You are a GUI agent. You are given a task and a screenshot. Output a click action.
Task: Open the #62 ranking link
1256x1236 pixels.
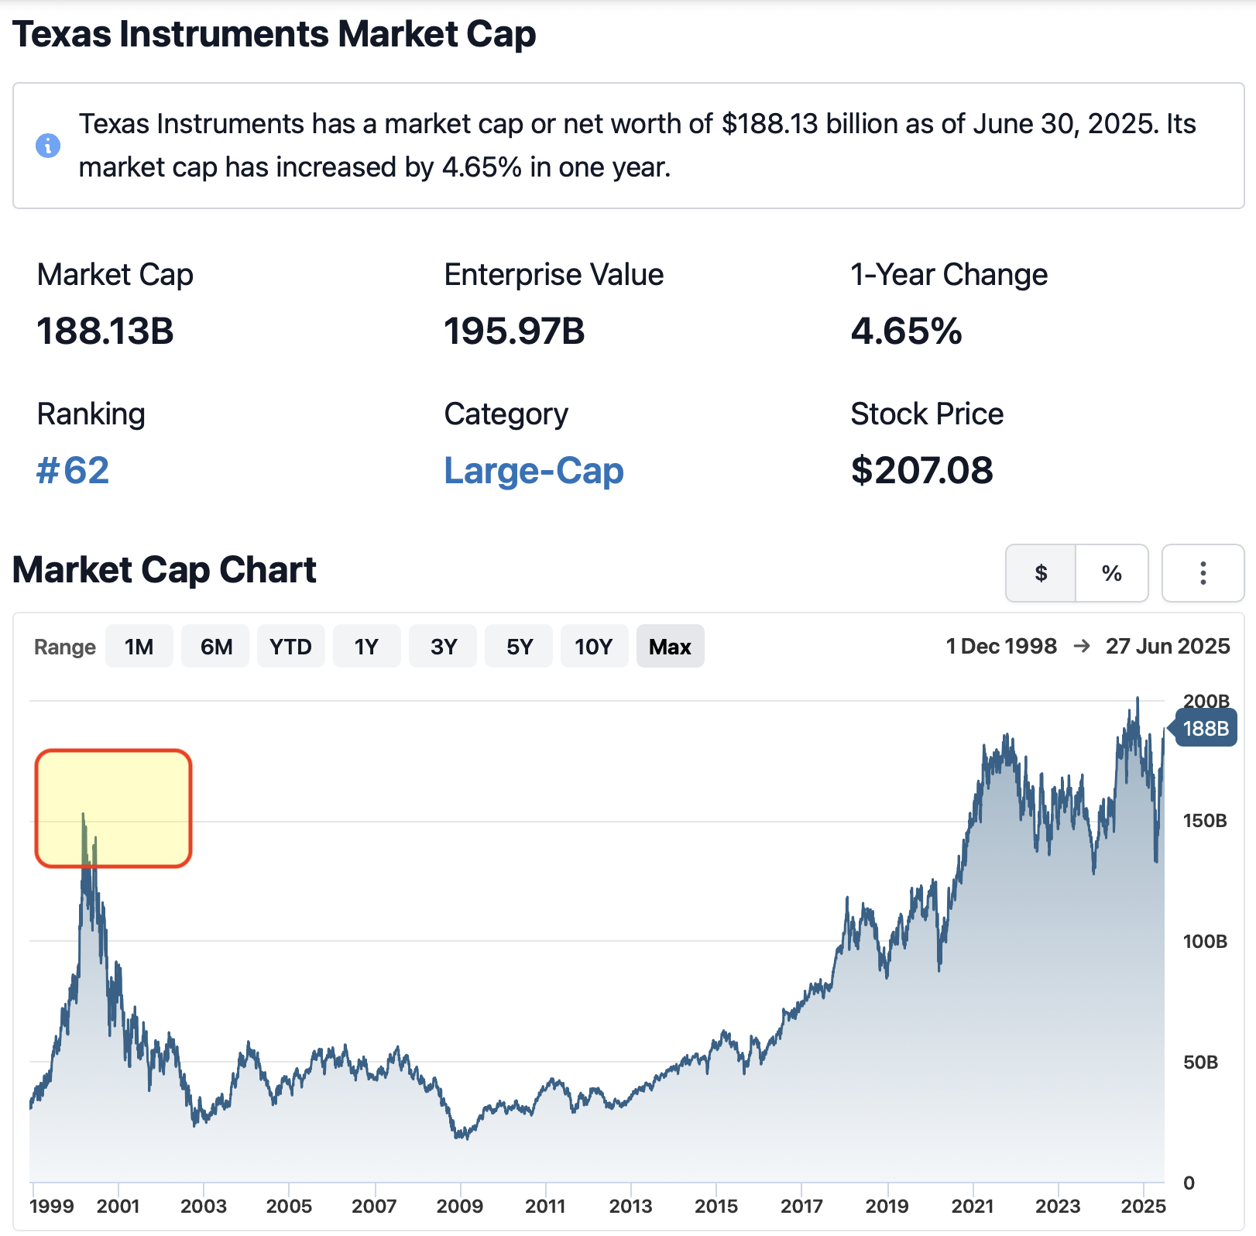coord(74,470)
